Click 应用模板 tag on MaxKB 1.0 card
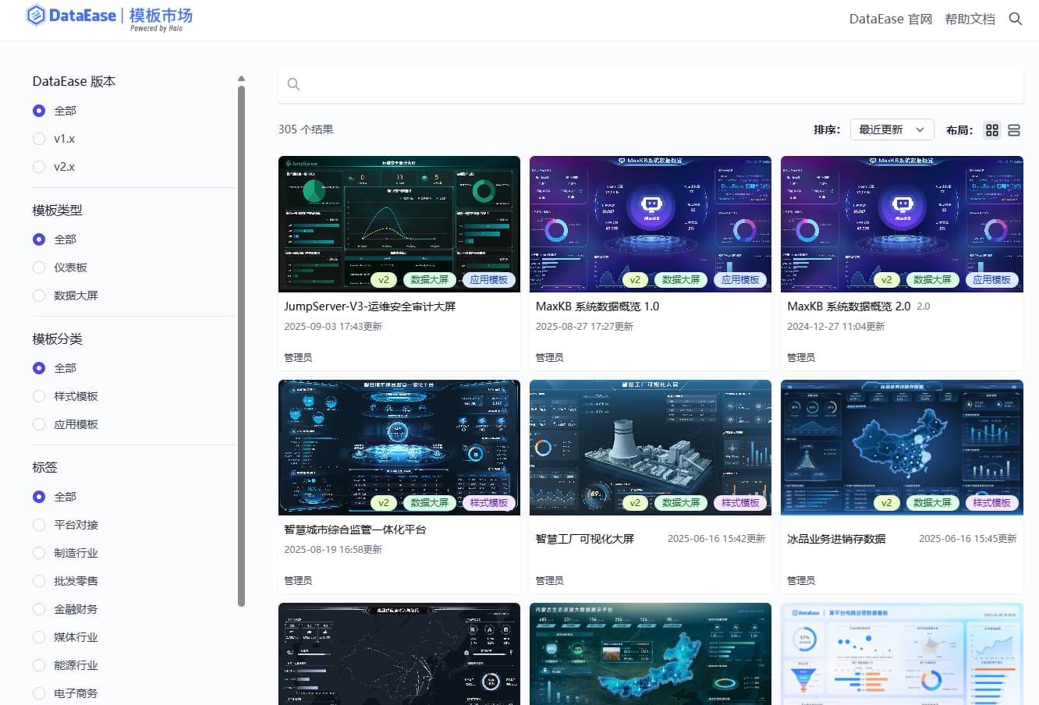 click(739, 280)
